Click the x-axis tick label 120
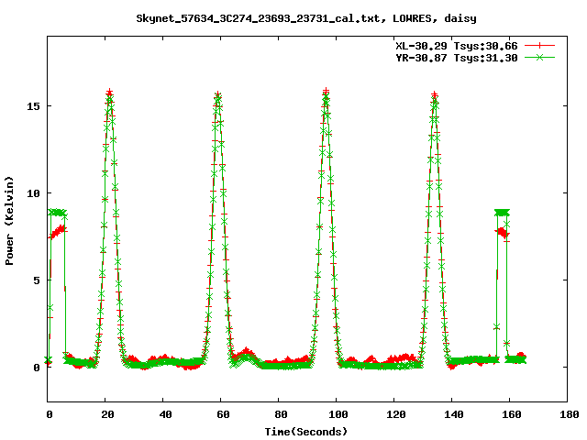This screenshot has height=440, width=587. 396,414
